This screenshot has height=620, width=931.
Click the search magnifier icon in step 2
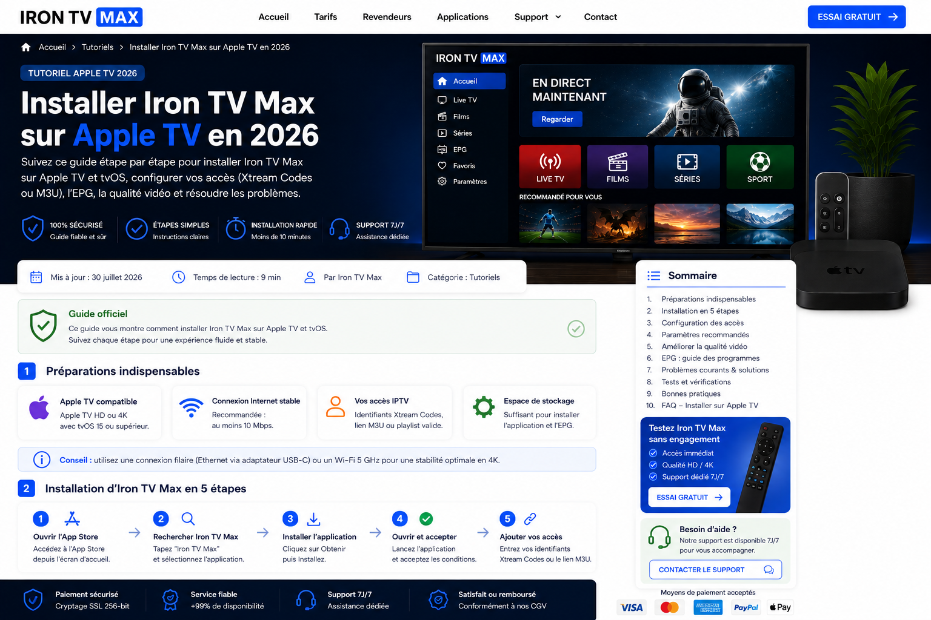coord(188,519)
